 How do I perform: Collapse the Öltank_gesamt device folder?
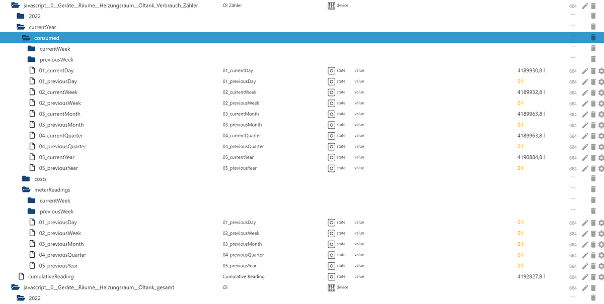click(x=15, y=287)
